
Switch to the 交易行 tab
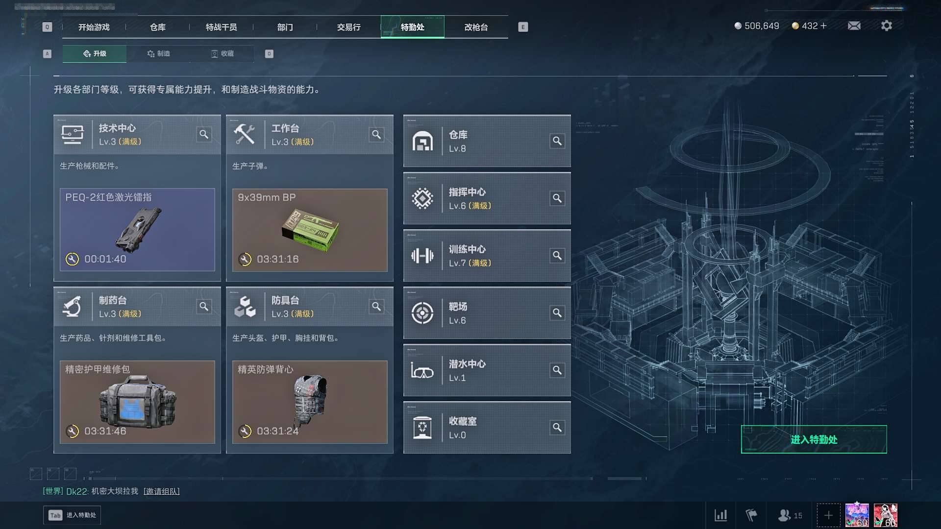coord(348,27)
